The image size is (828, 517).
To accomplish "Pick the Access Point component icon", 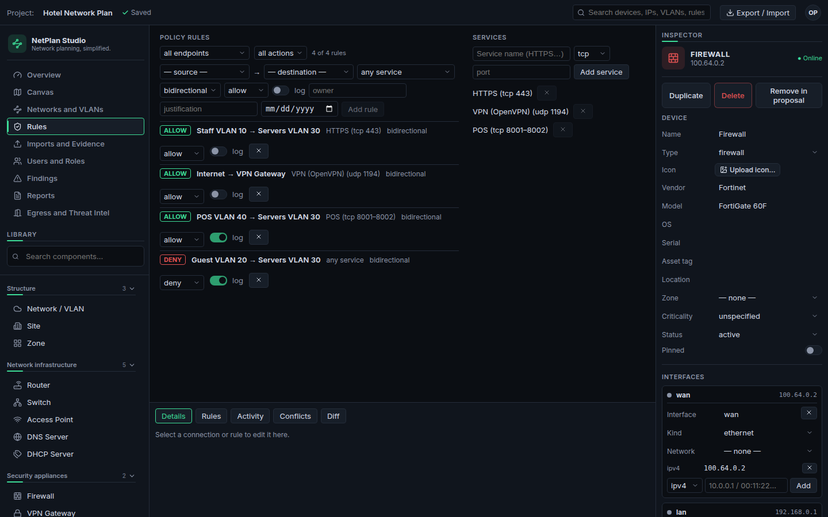I will [17, 420].
